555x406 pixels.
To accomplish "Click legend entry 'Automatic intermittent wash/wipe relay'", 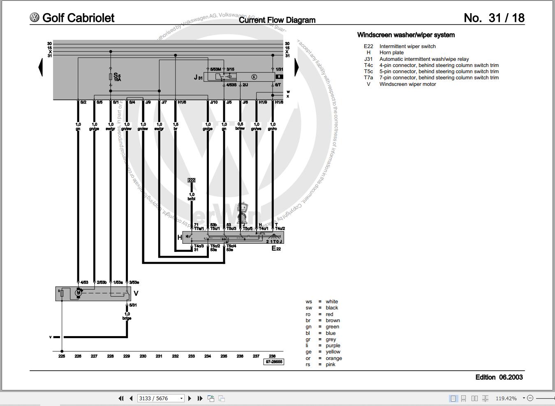I will 424,59.
